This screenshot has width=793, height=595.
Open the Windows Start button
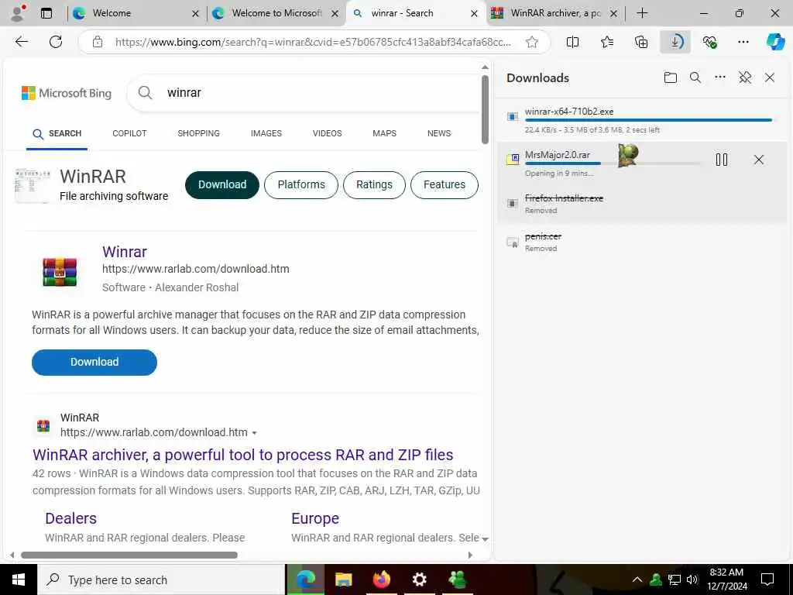coord(19,580)
